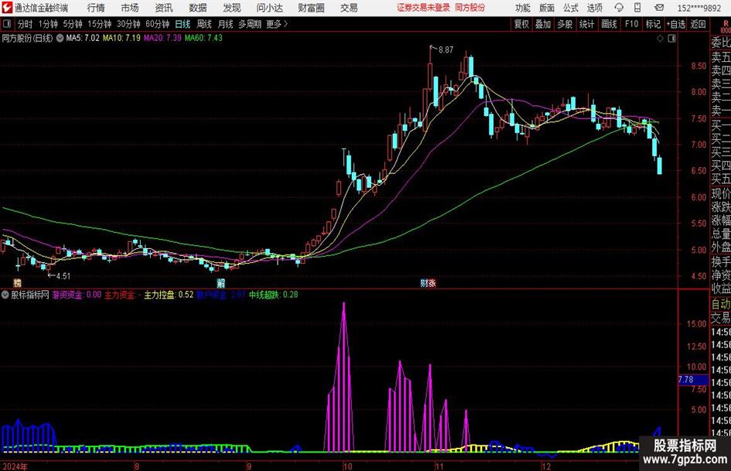Add the stock with +自选 button
731x471 pixels.
tap(675, 24)
